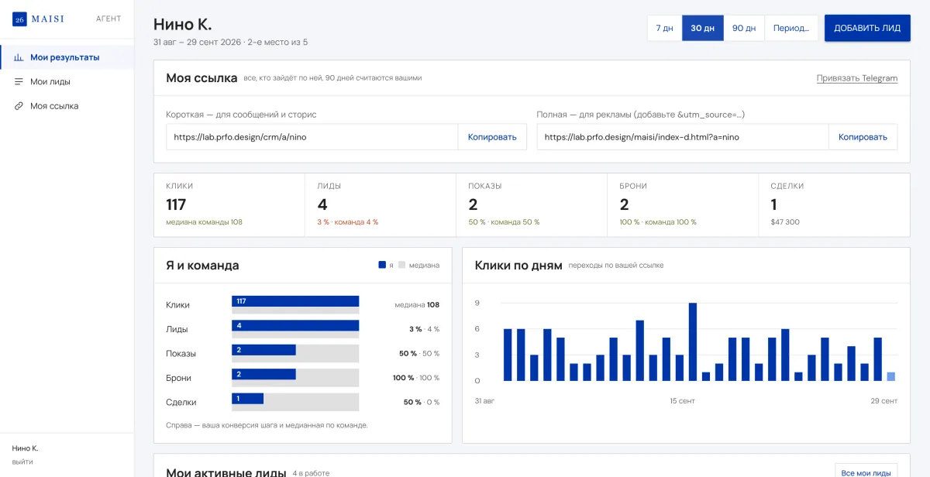Click the 'медиана 108' value in Я и команда
Screen dimensions: 930x477
coord(417,305)
